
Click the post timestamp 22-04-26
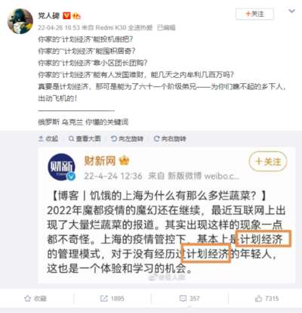click(x=59, y=27)
